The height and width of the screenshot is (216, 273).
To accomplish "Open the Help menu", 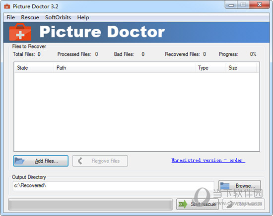I will click(83, 17).
